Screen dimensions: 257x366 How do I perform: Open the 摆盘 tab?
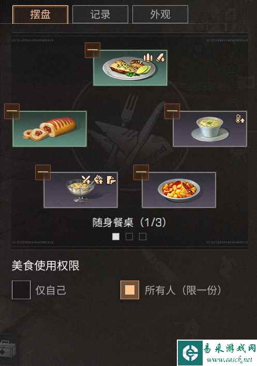40,14
